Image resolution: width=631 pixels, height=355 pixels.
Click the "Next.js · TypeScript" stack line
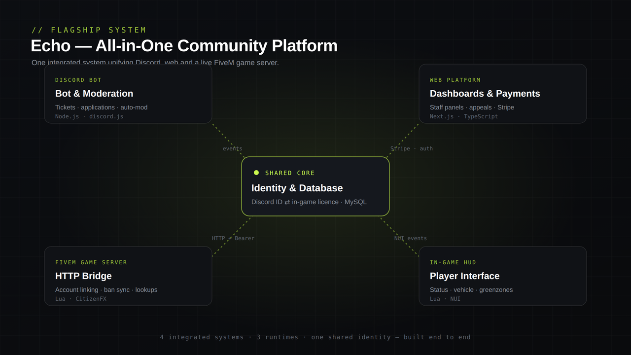(464, 117)
